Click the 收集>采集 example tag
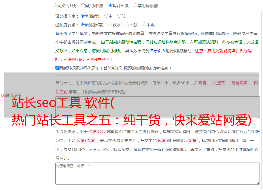Viewport: 263px width, 190px height. [x=86, y=141]
